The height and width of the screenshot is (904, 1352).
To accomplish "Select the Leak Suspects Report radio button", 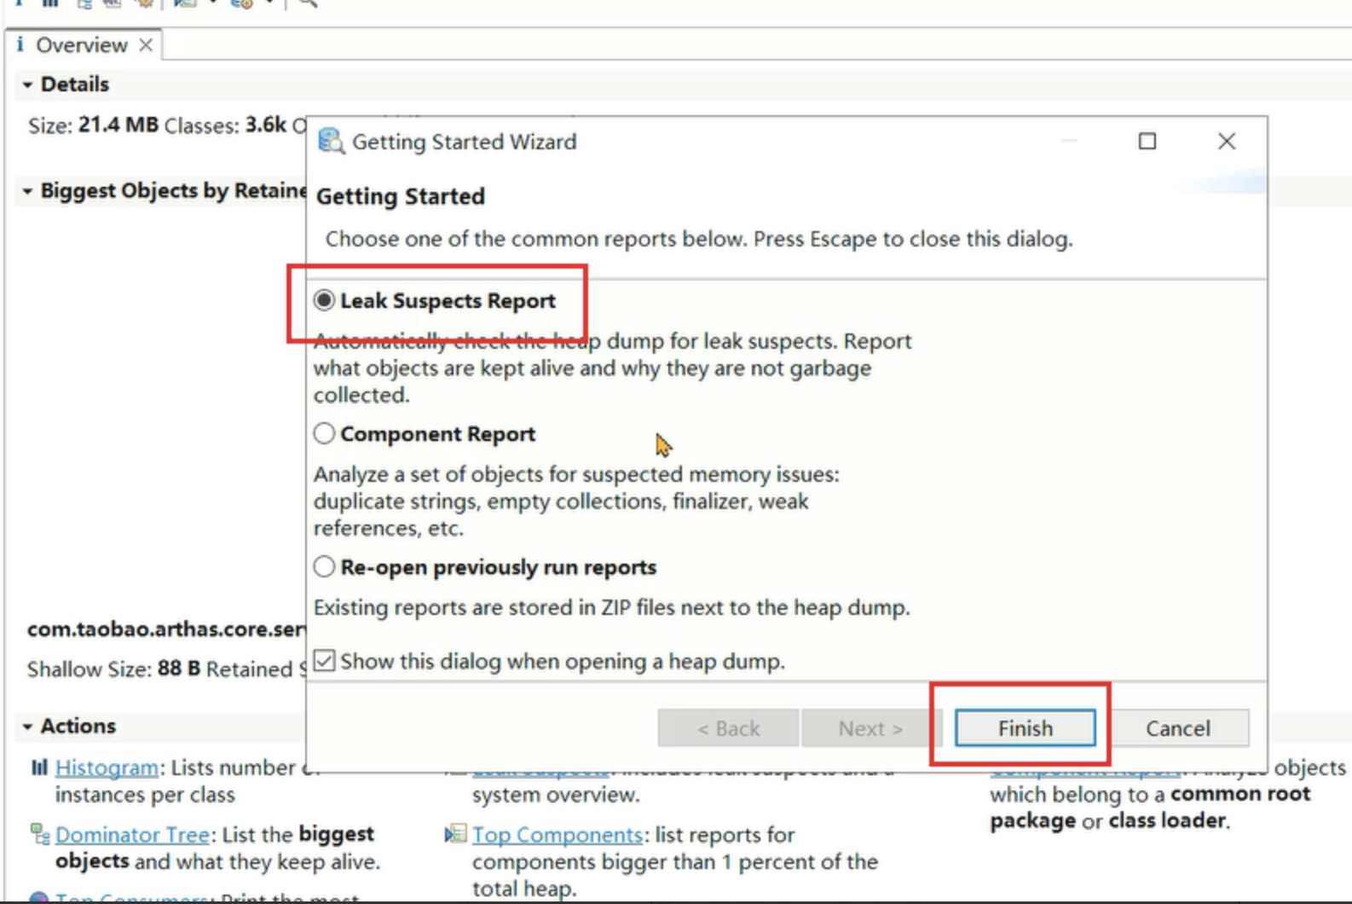I will click(x=324, y=300).
